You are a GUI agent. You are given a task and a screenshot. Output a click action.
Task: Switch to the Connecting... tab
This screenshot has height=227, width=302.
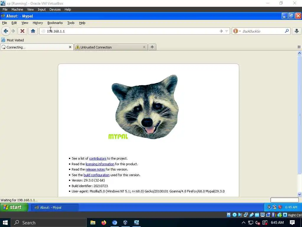37,47
